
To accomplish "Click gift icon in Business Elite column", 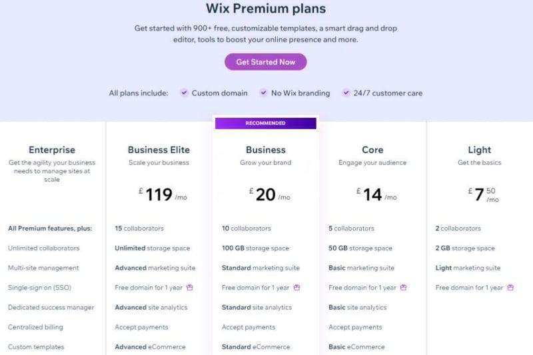I will (x=190, y=288).
